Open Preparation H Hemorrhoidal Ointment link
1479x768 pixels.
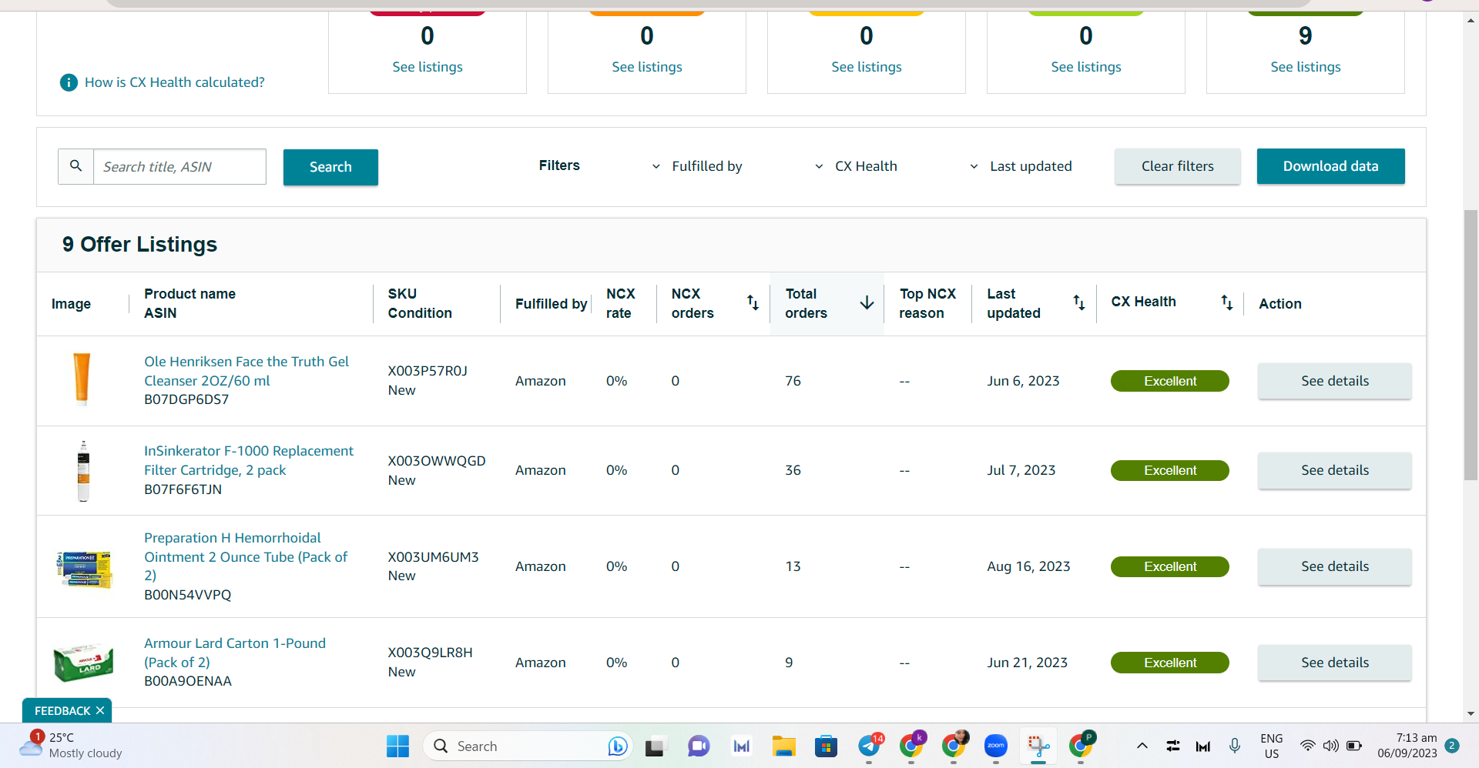pos(246,556)
